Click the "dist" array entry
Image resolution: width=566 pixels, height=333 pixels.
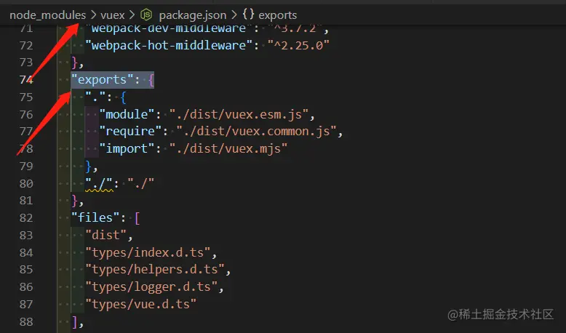[105, 235]
